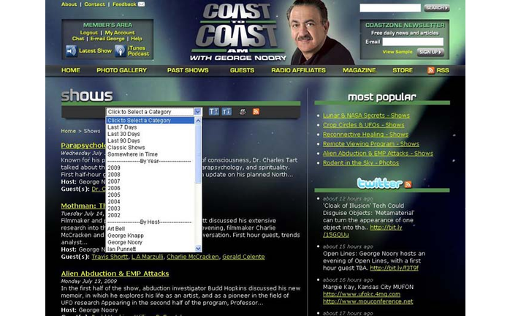Viewport: 510px width, 316px height.
Task: Click the Latest Show speaker icon
Action: point(71,50)
